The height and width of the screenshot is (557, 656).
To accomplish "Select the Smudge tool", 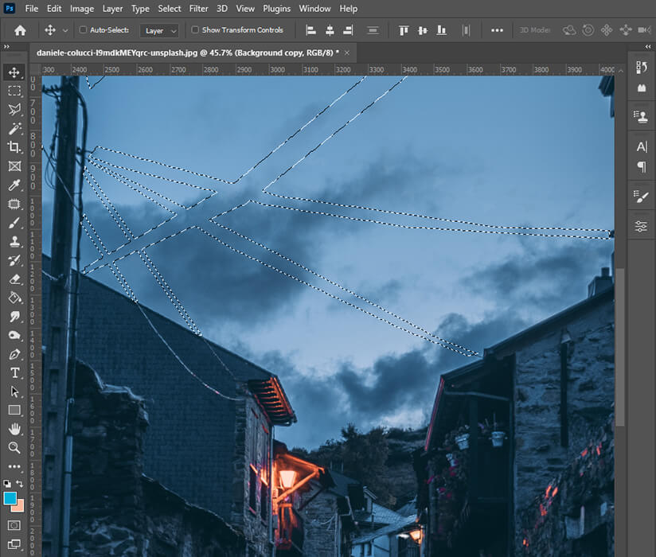I will click(x=14, y=317).
